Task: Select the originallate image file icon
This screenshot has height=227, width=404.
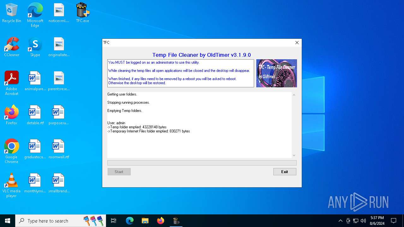Action: 59,47
